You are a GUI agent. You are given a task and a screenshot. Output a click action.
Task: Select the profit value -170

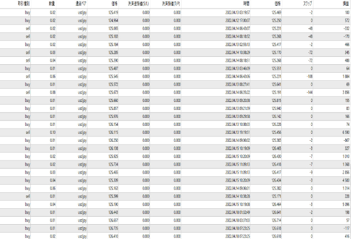[346, 37]
